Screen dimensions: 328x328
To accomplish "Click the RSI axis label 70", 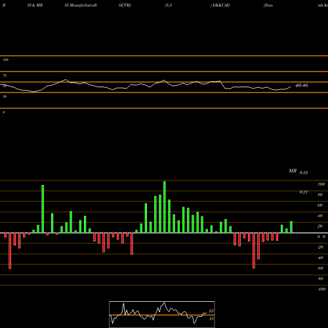I will (x=5, y=75).
